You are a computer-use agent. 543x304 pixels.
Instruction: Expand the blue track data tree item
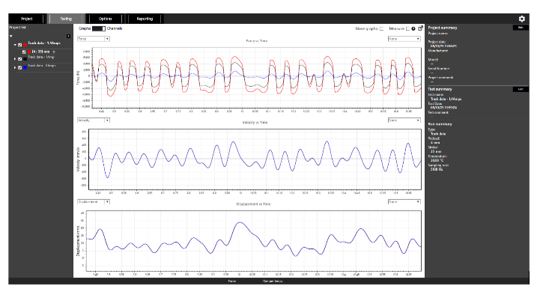pyautogui.click(x=14, y=67)
